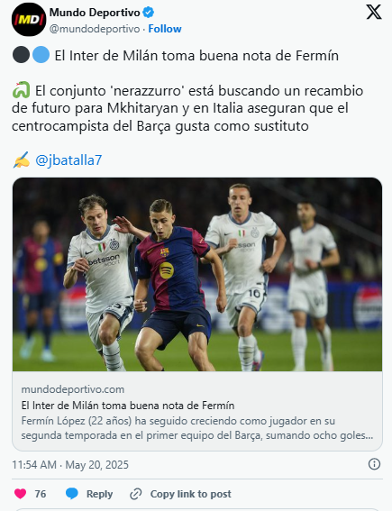Click the blue reply speech bubble icon
The image size is (392, 511).
point(72,494)
